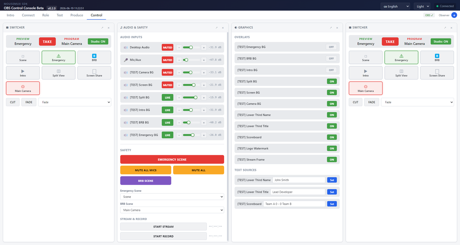Click the Scoreboard text input field

294,204
